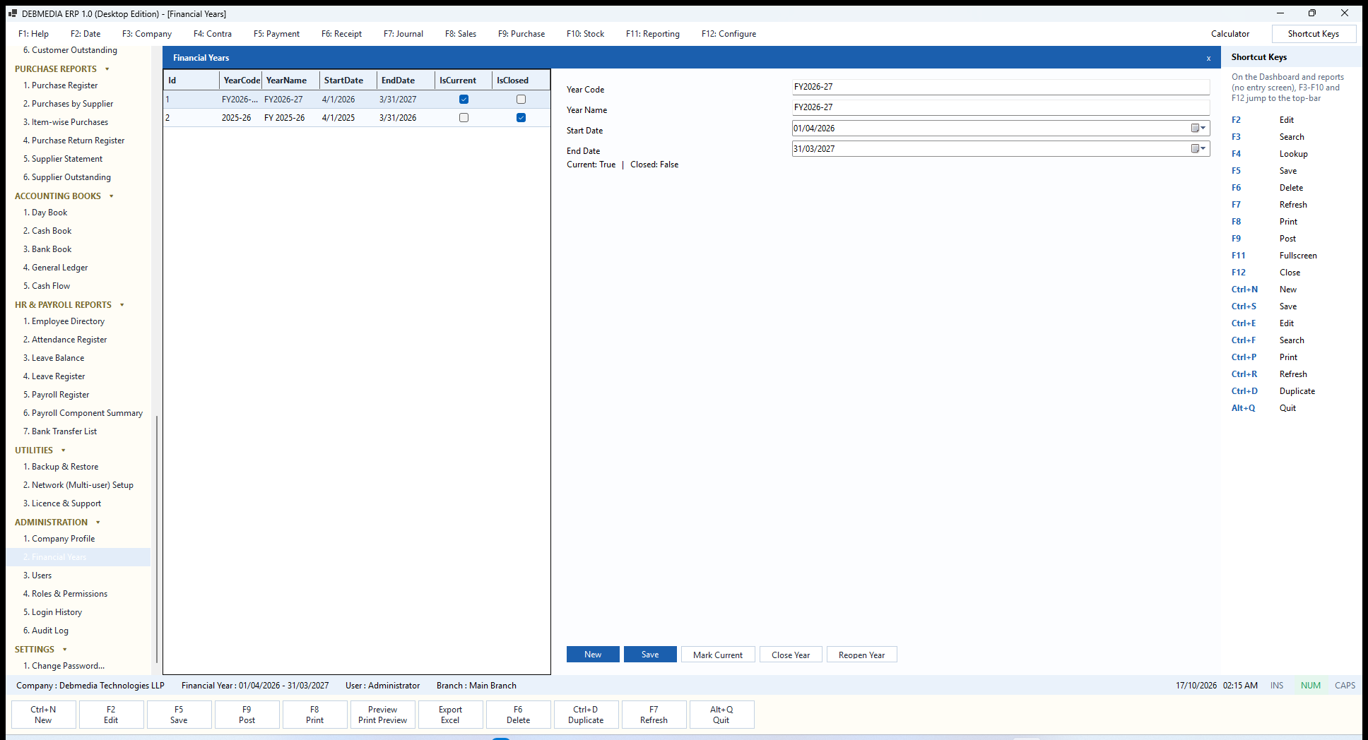
Task: Sort grid by YearName column header
Action: pos(290,80)
